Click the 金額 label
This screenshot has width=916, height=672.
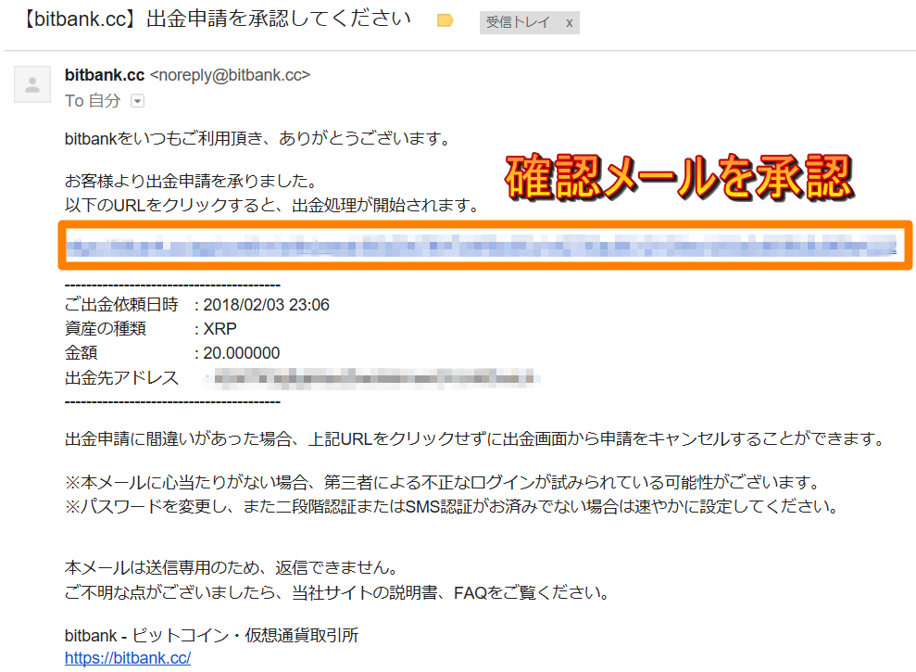[81, 353]
